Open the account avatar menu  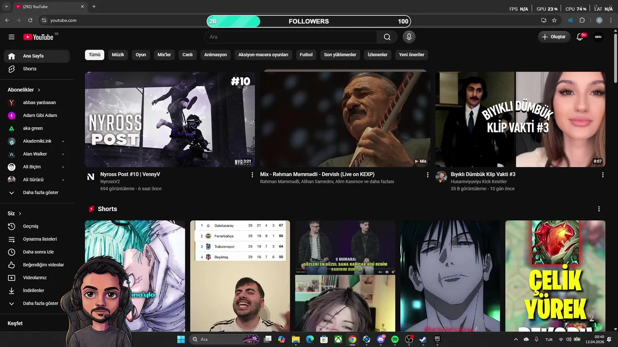coord(598,37)
